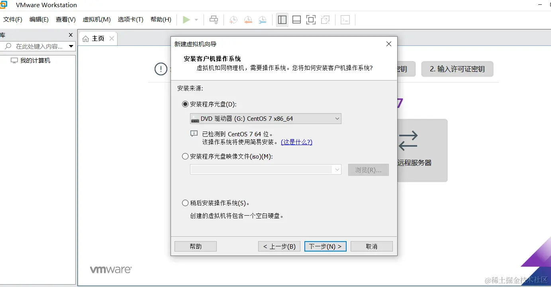Click the Unity mode toolbar icon
Screen dimensions: 551x287
tap(326, 20)
